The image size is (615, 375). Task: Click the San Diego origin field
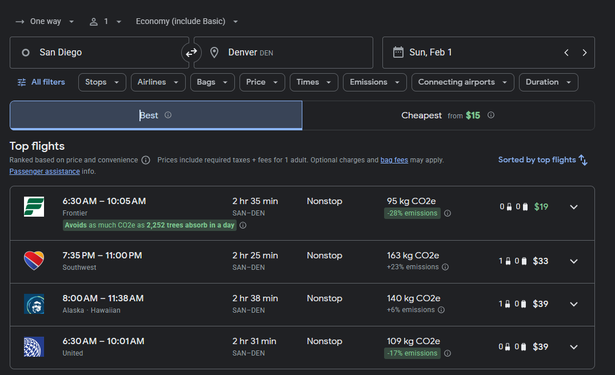coord(99,53)
